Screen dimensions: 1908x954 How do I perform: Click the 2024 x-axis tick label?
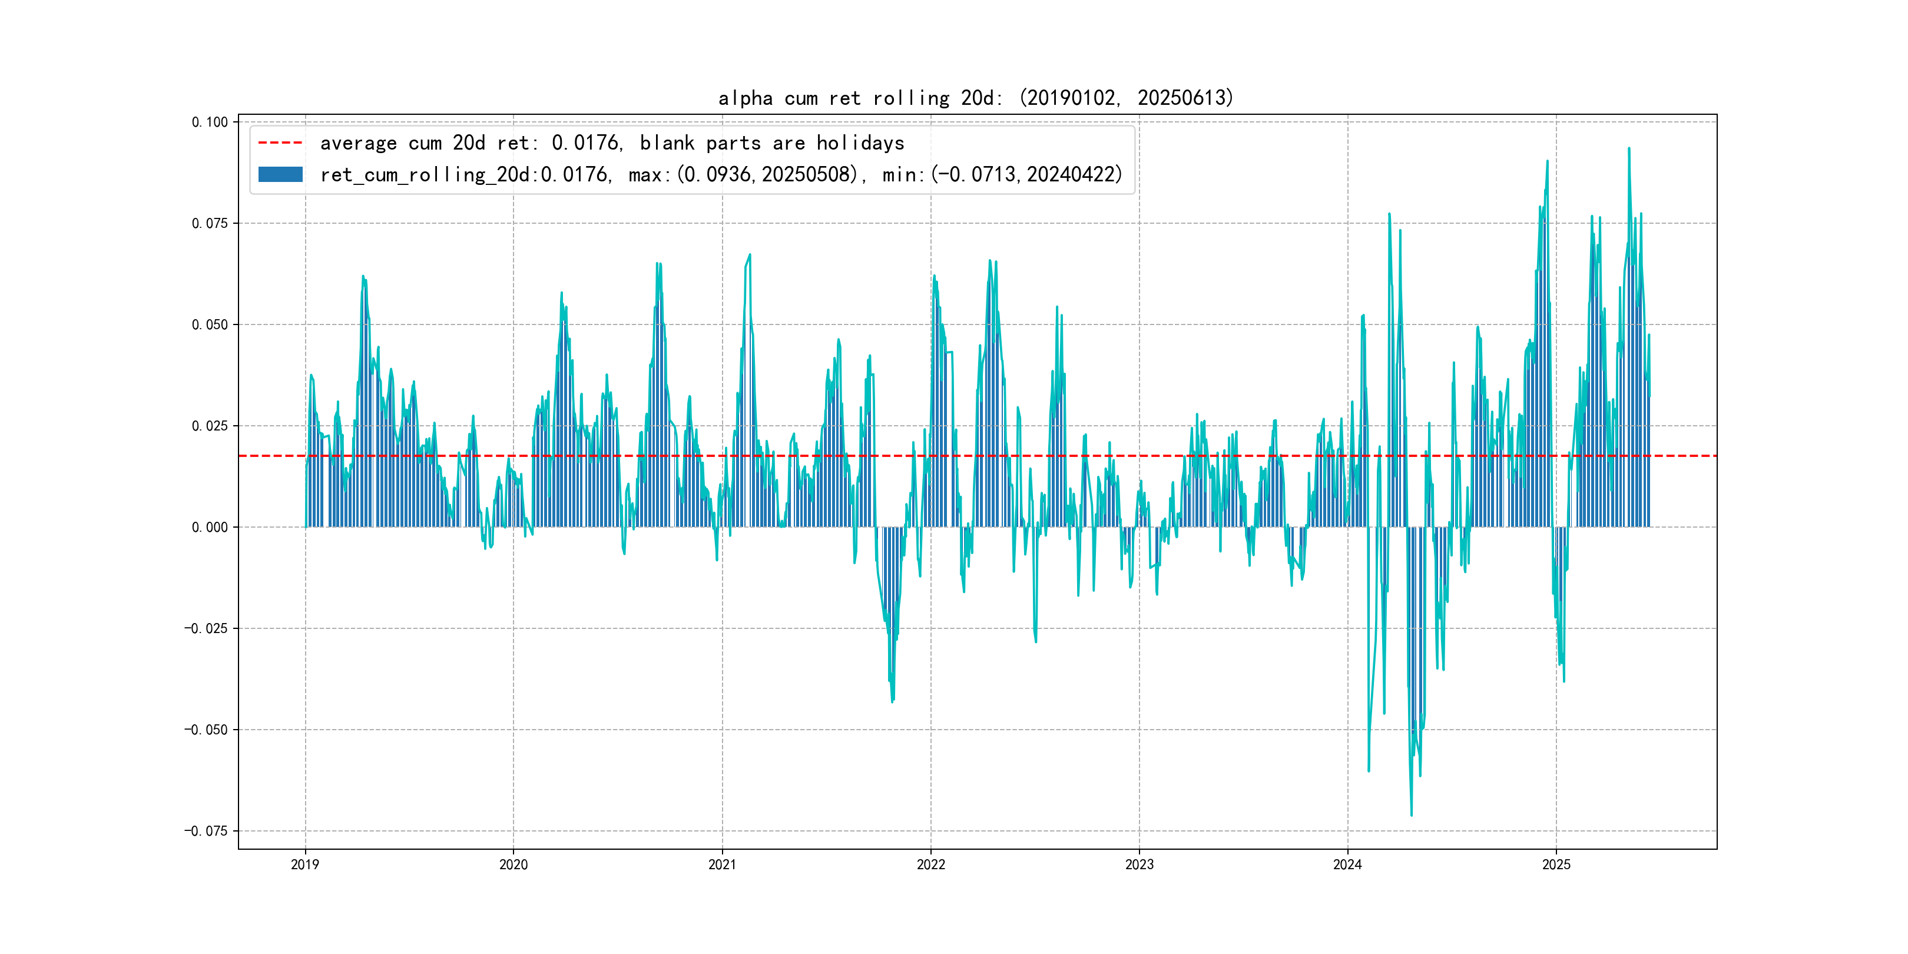click(x=1347, y=864)
